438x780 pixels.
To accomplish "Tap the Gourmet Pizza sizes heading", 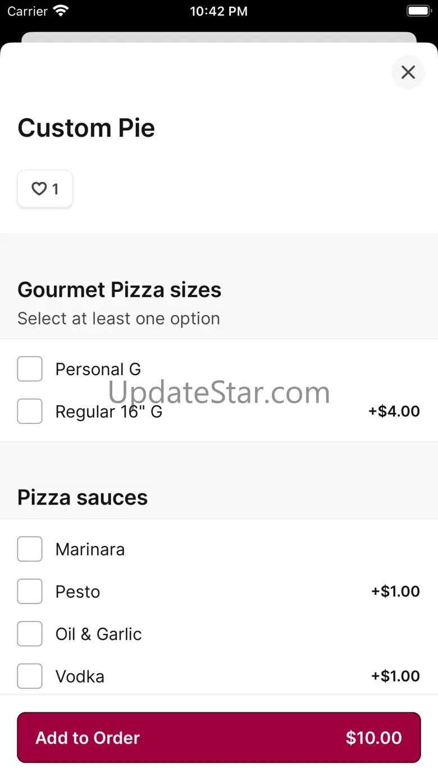I will tap(119, 290).
